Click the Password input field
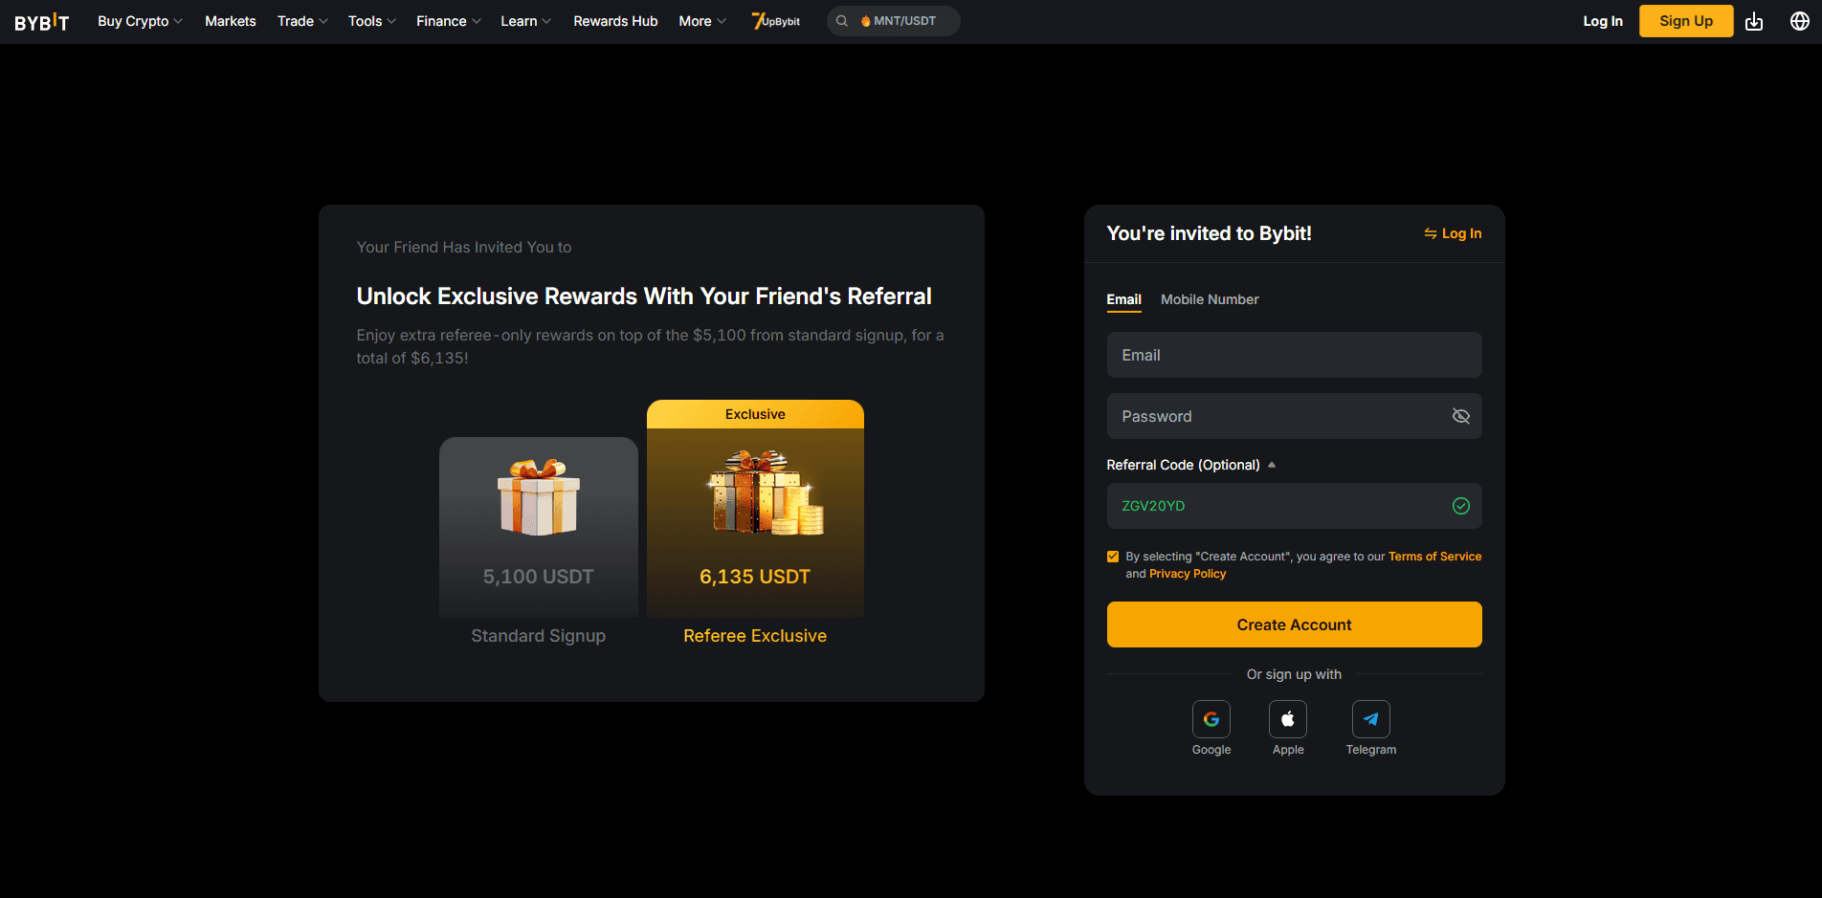 [1294, 416]
